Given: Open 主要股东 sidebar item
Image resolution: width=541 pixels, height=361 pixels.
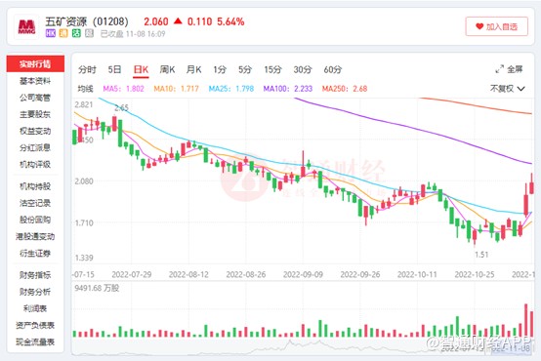Looking at the screenshot, I should 35,114.
